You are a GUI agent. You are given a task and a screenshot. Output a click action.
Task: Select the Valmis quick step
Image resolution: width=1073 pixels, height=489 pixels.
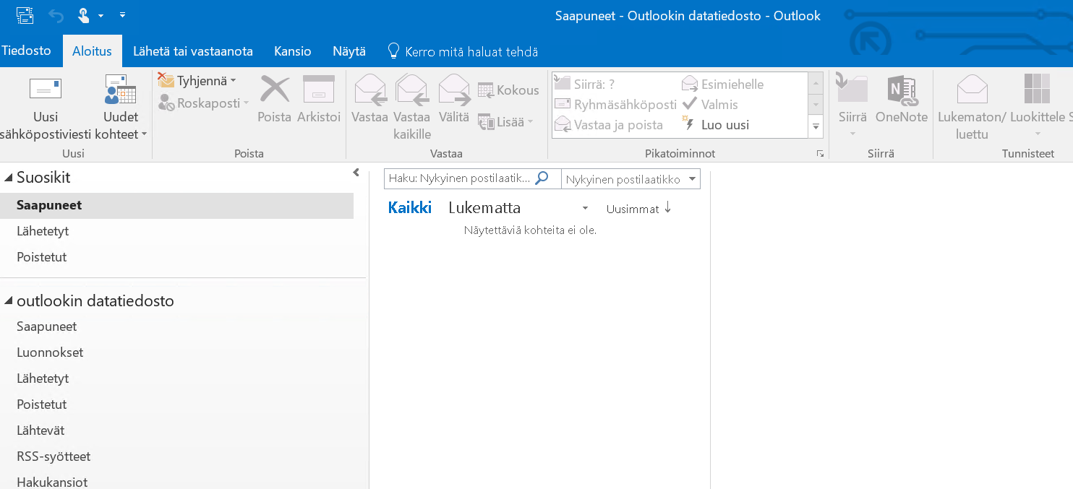710,104
